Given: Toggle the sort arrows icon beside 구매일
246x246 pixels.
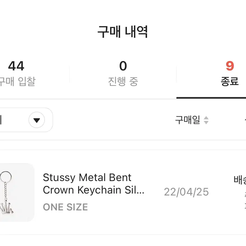Looking at the screenshot, I should (206, 120).
